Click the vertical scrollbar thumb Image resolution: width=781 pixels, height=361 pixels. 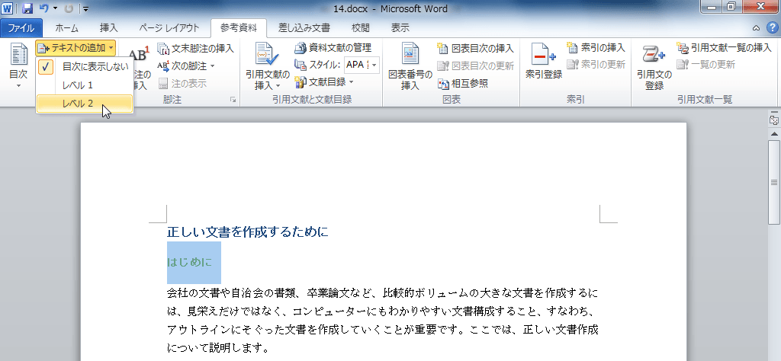click(x=773, y=182)
